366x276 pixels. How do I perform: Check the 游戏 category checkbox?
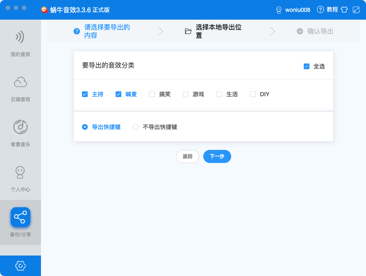click(x=186, y=94)
